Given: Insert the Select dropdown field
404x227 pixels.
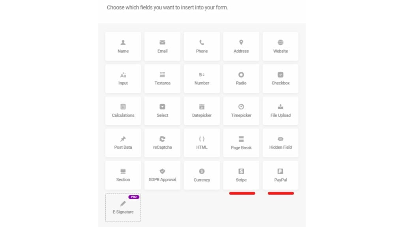Looking at the screenshot, I should (x=162, y=111).
